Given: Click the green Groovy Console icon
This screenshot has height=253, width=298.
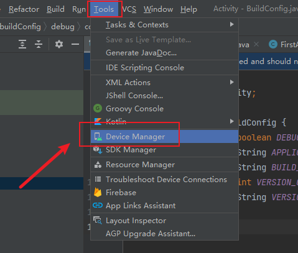Looking at the screenshot, I should [98, 108].
